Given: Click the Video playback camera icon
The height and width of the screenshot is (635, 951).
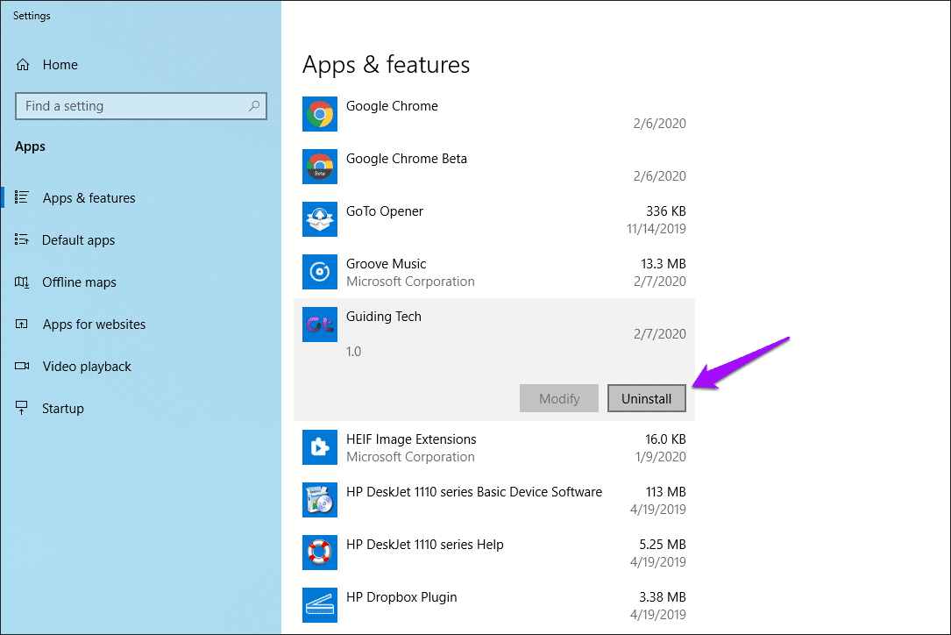Looking at the screenshot, I should pos(22,366).
